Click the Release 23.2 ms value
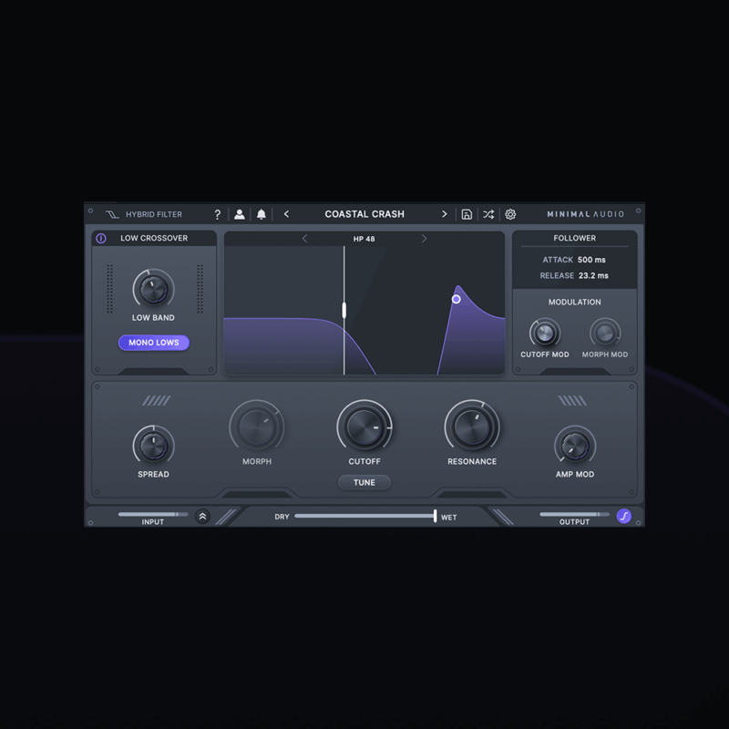729x729 pixels. [593, 276]
